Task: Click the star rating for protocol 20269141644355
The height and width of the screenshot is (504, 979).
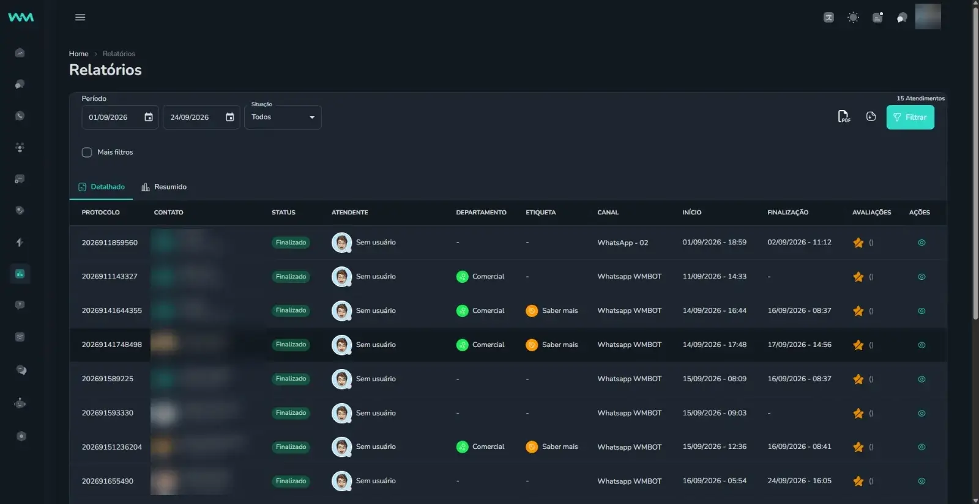Action: pyautogui.click(x=858, y=311)
